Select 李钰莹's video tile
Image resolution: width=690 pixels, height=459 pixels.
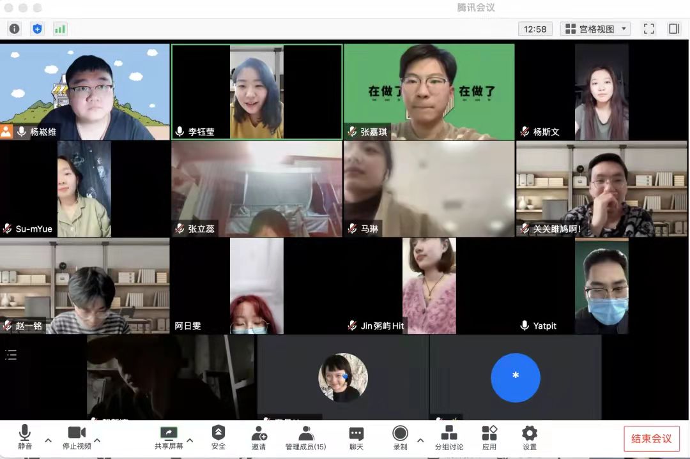[x=257, y=92]
